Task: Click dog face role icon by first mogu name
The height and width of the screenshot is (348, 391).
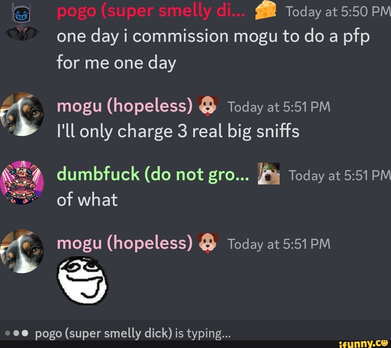Action: 207,106
